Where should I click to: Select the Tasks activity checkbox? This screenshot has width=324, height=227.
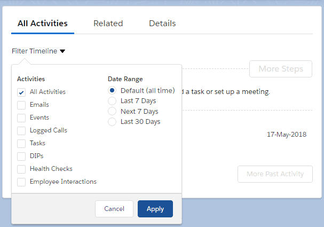click(21, 143)
